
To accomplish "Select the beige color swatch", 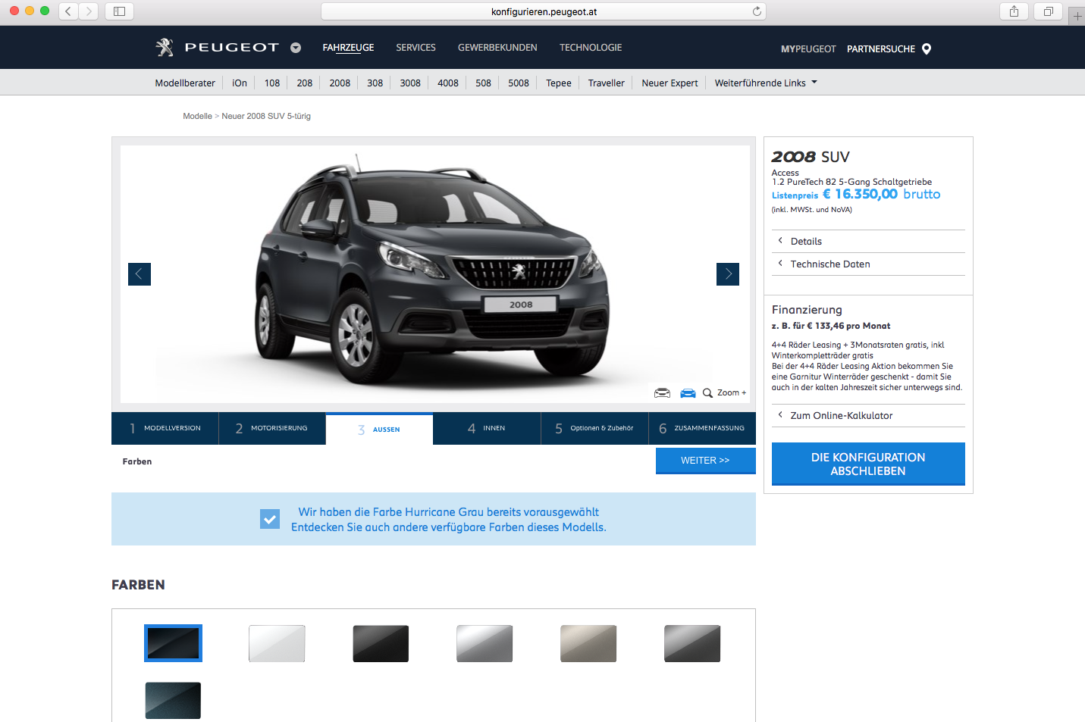I will [588, 643].
